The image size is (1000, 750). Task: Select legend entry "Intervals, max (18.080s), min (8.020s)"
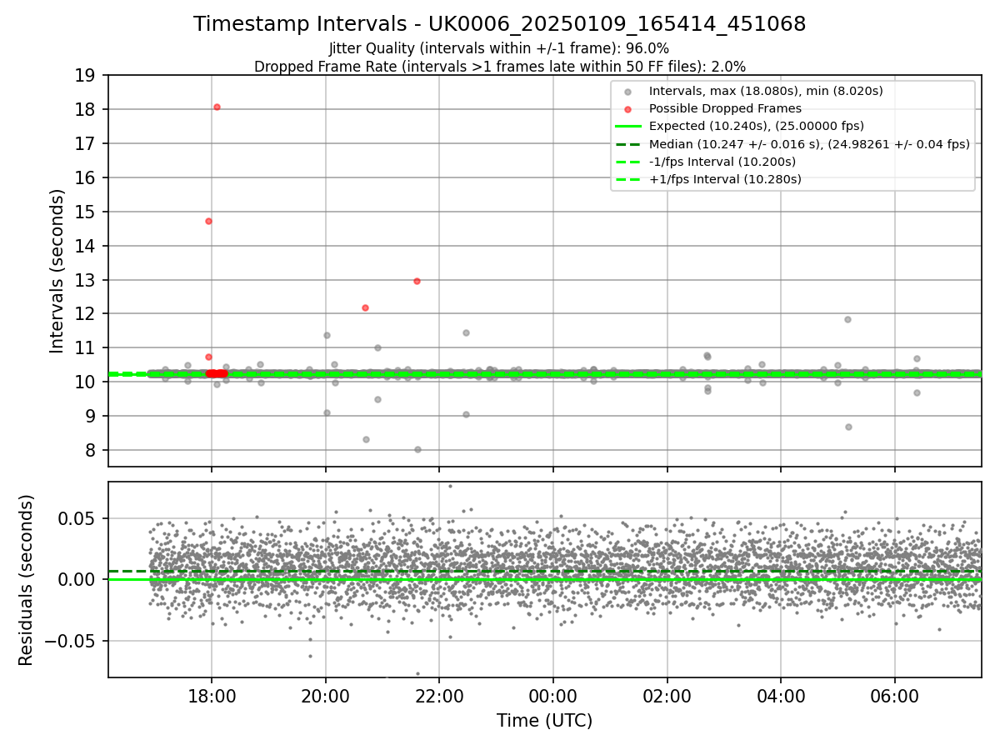coord(766,91)
